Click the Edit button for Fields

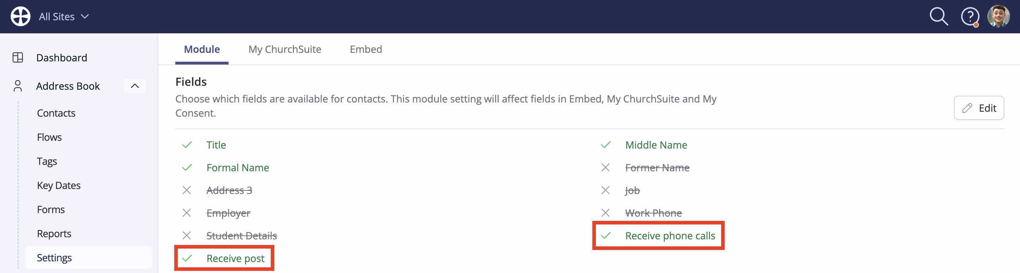coord(979,108)
